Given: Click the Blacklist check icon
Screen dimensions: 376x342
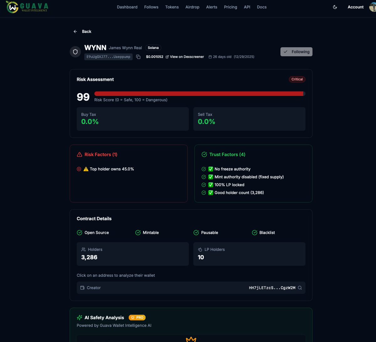Looking at the screenshot, I should 254,233.
